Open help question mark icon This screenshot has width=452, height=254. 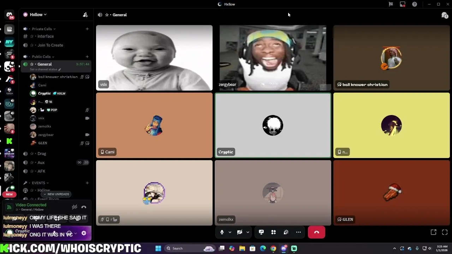[415, 4]
